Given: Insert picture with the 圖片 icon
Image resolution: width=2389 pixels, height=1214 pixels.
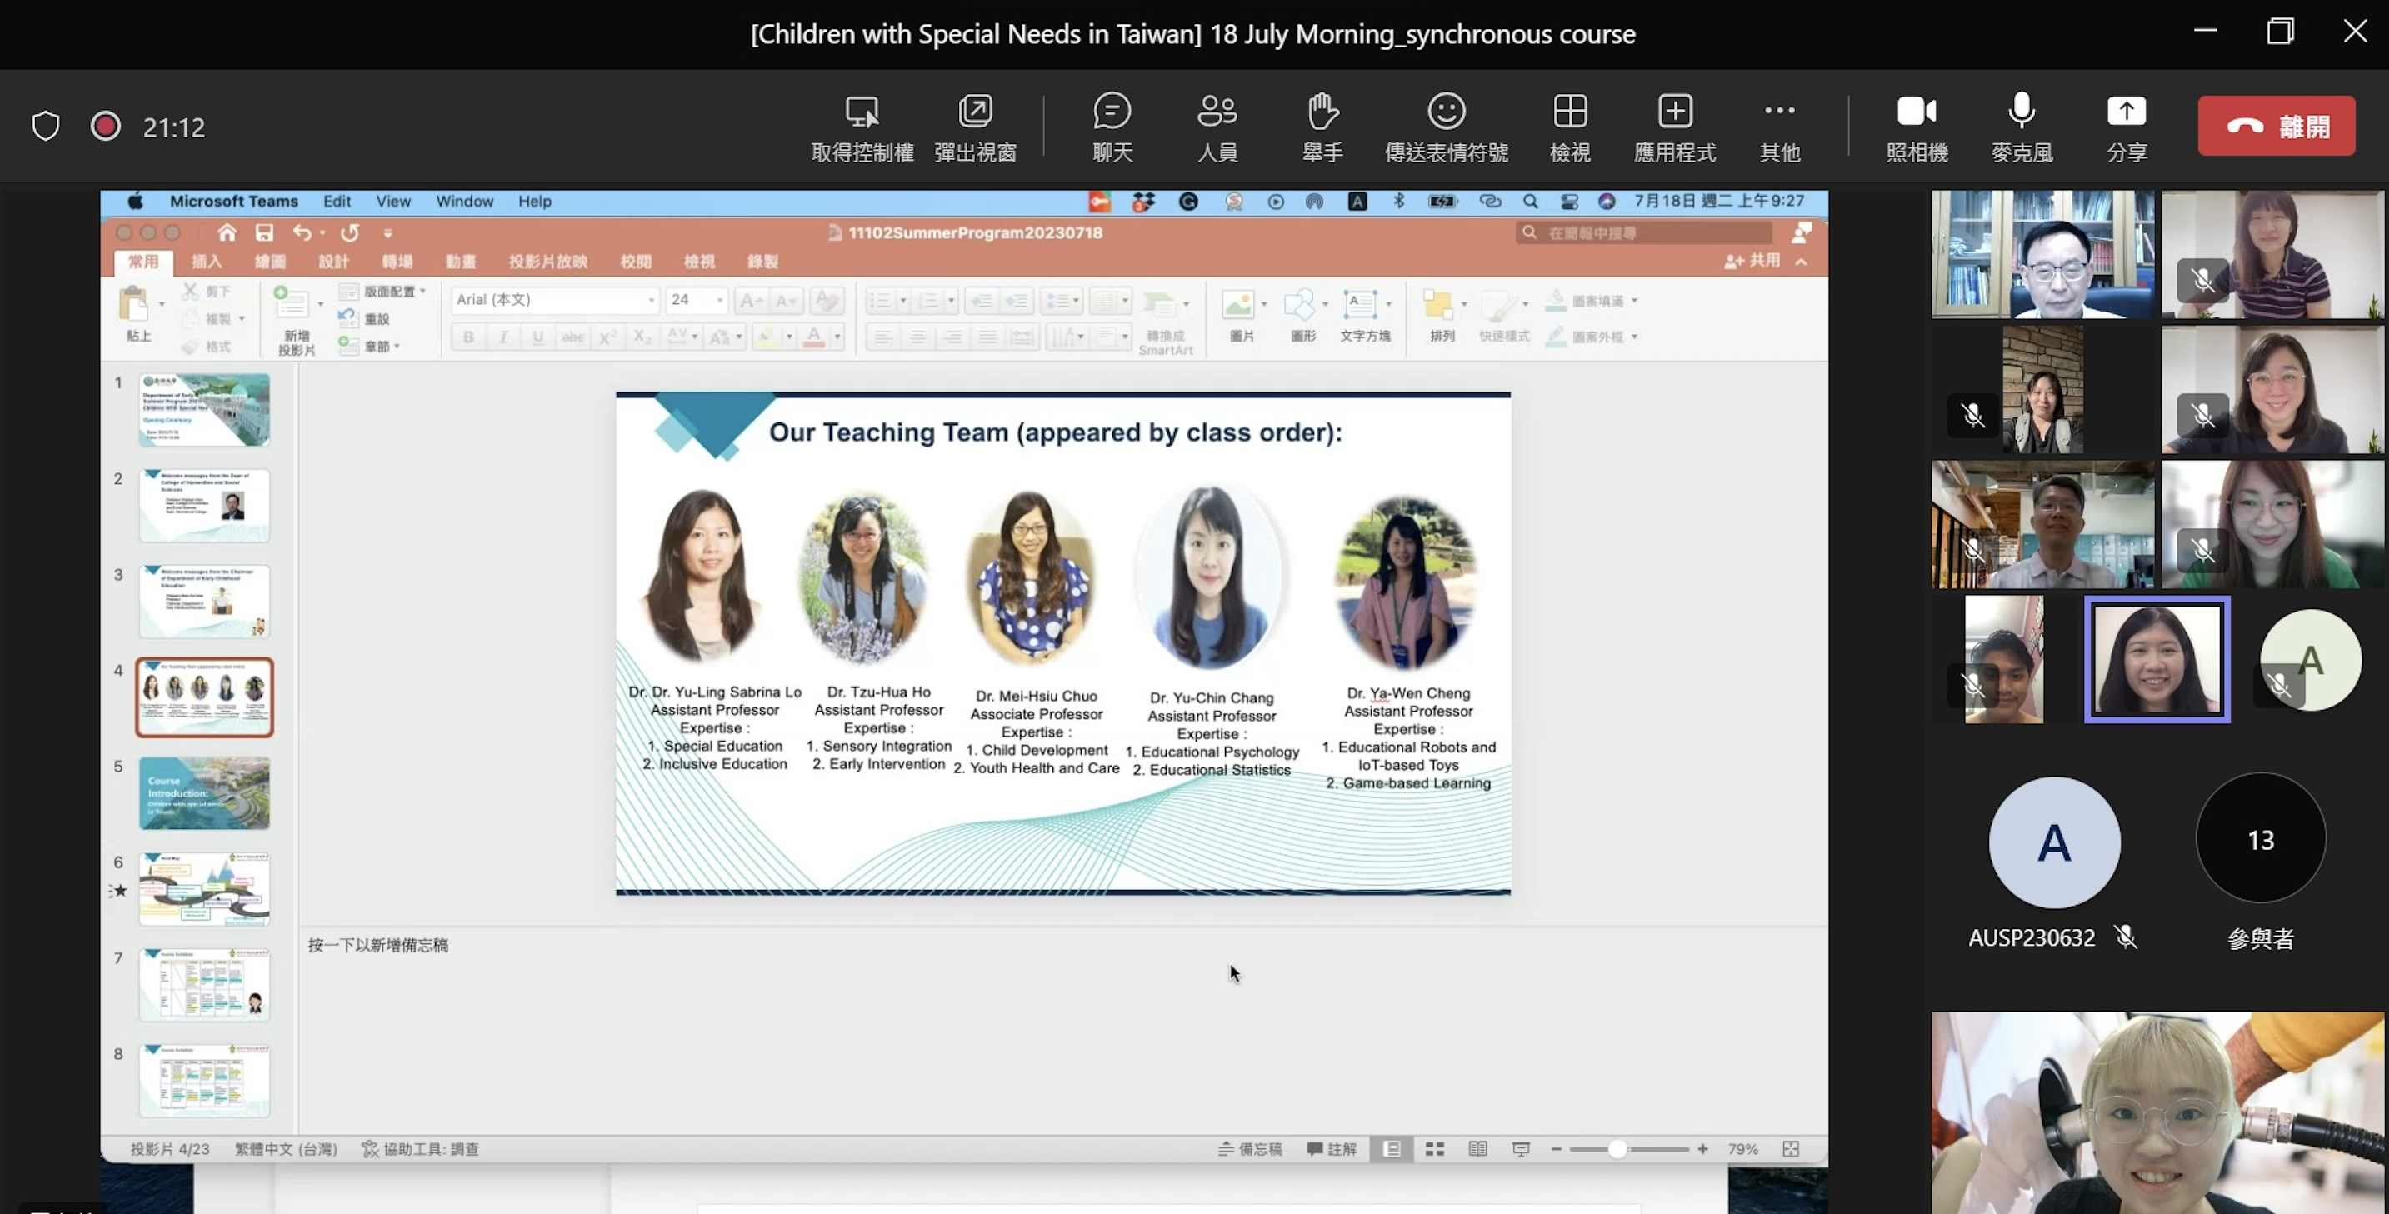Looking at the screenshot, I should click(x=1240, y=313).
